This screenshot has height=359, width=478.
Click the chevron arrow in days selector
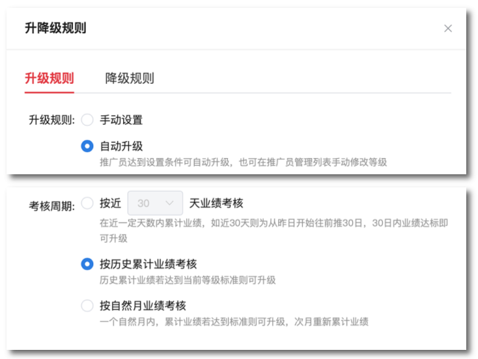pyautogui.click(x=169, y=203)
